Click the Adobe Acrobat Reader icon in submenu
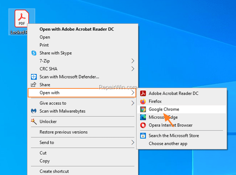This screenshot has width=236, height=175. point(143,93)
